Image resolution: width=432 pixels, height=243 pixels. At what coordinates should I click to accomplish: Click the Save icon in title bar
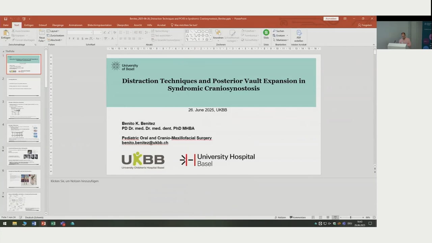pos(5,19)
